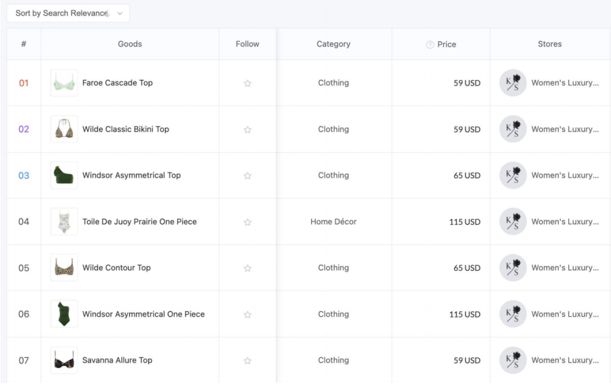The height and width of the screenshot is (388, 611).
Task: Click the store logo icon in row 05
Action: pyautogui.click(x=513, y=268)
